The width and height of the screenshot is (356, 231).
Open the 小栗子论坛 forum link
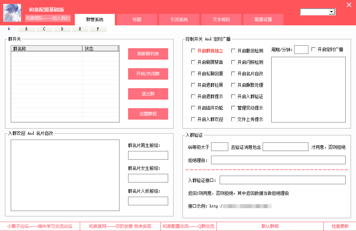point(40,226)
